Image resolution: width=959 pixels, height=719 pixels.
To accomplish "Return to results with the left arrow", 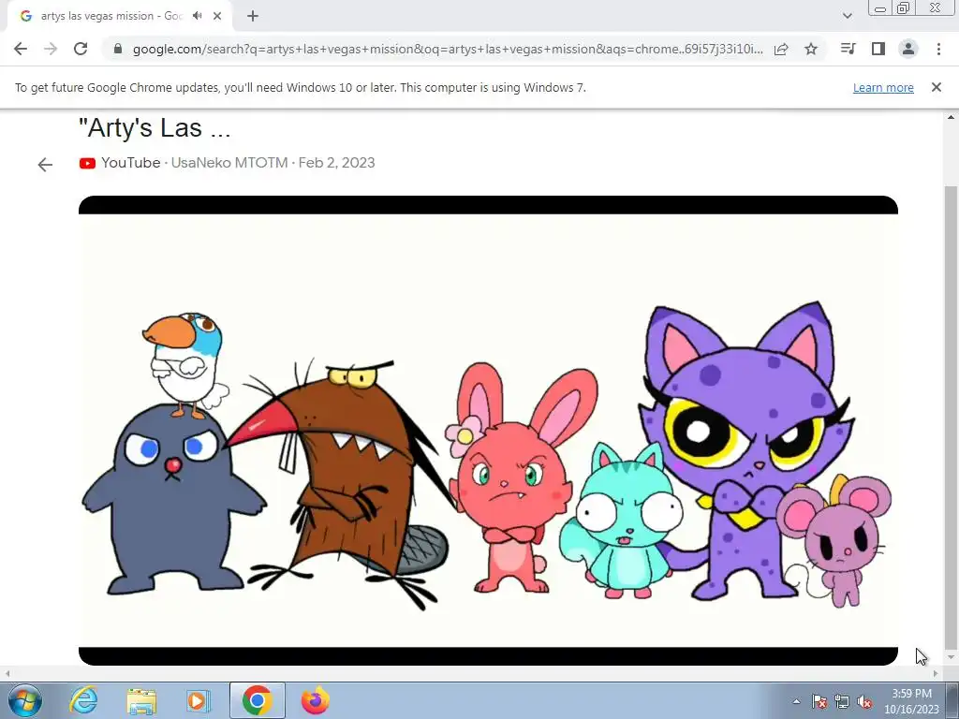I will [x=45, y=165].
